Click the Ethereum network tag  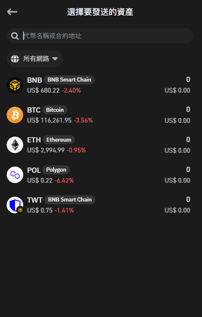pyautogui.click(x=59, y=140)
